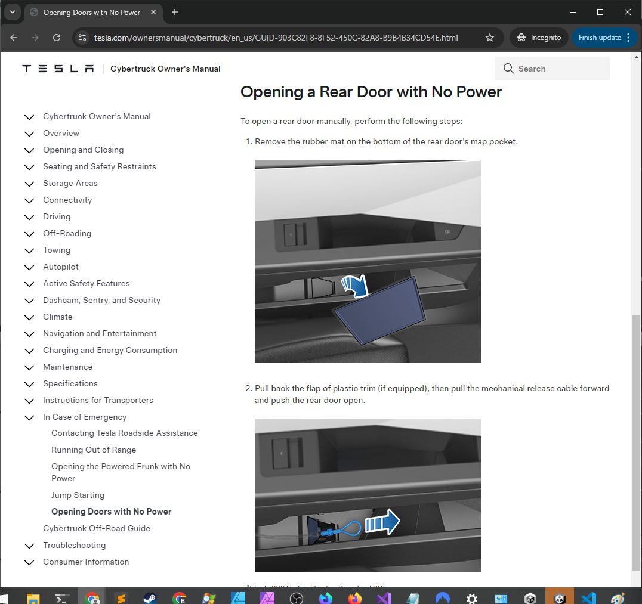Expand the Opening and Closing chevron
Screen dimensions: 642x604
click(29, 151)
